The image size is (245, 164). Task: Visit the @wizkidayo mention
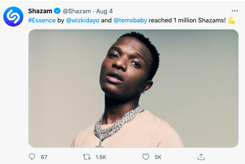[x=83, y=20]
